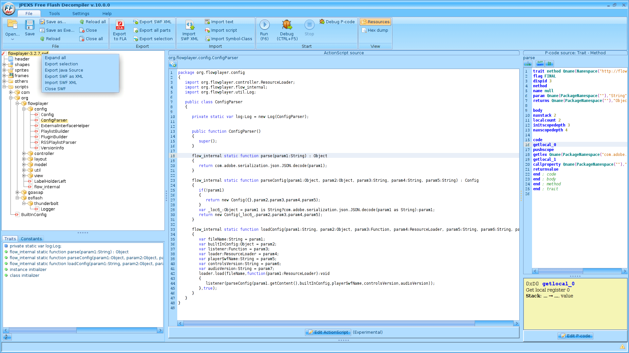Image resolution: width=629 pixels, height=353 pixels.
Task: Click icon above ActionScript editor
Action: click(x=173, y=64)
